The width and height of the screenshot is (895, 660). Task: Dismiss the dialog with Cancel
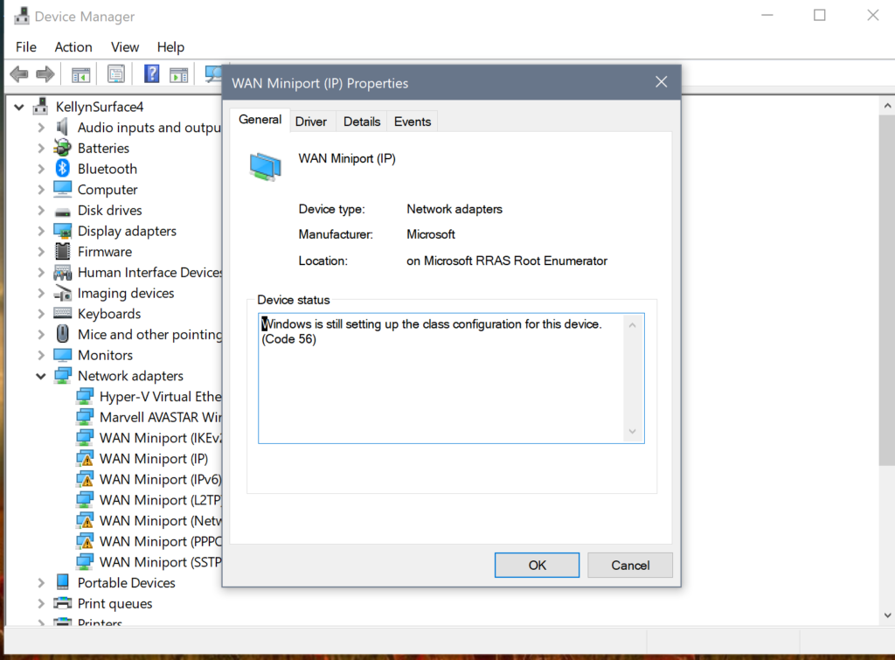click(x=630, y=566)
